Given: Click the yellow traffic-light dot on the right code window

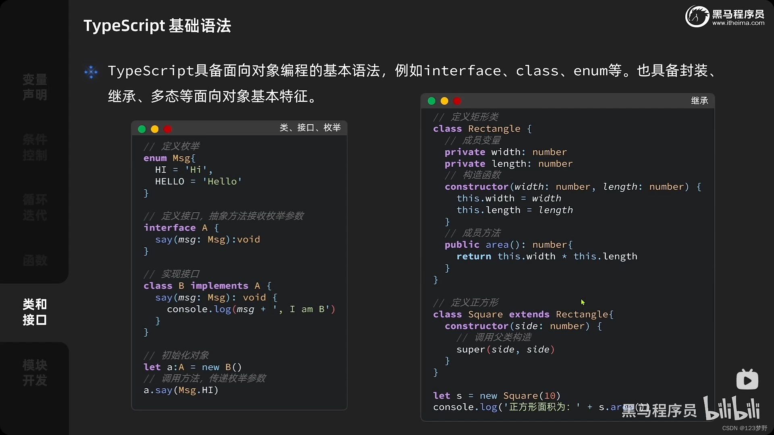Looking at the screenshot, I should [x=444, y=101].
